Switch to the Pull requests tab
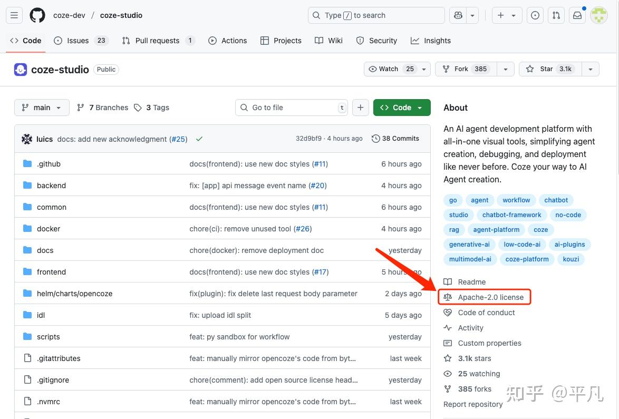The height and width of the screenshot is (419, 619). point(159,41)
